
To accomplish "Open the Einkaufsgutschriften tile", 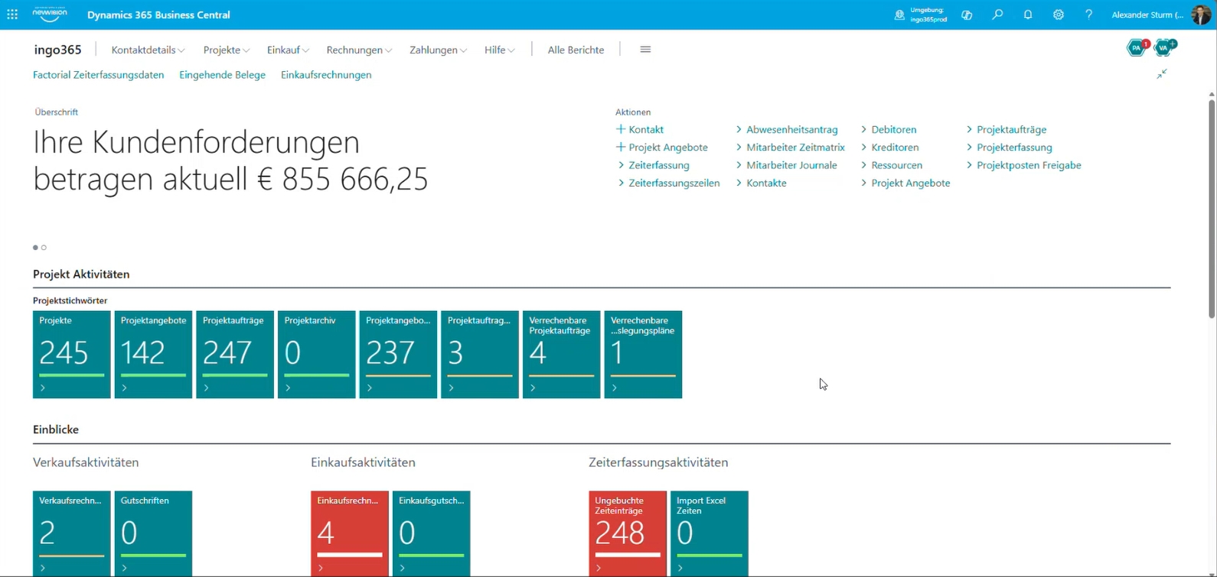I will [432, 533].
